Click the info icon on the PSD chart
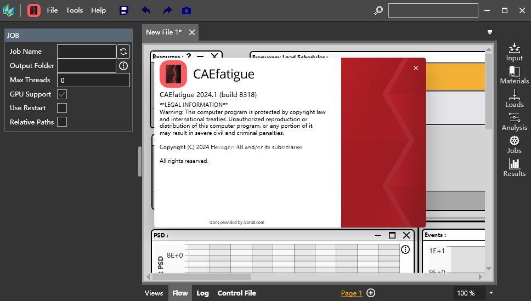The image size is (531, 301). click(x=405, y=250)
